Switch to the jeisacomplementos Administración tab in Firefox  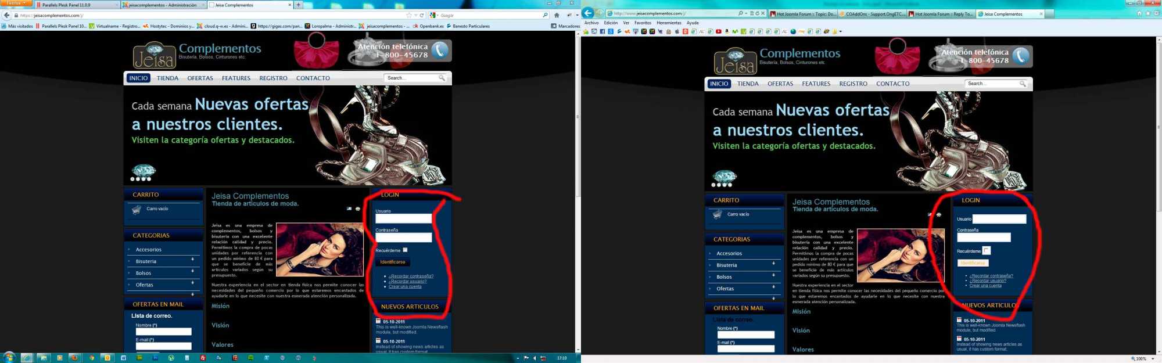tap(164, 5)
